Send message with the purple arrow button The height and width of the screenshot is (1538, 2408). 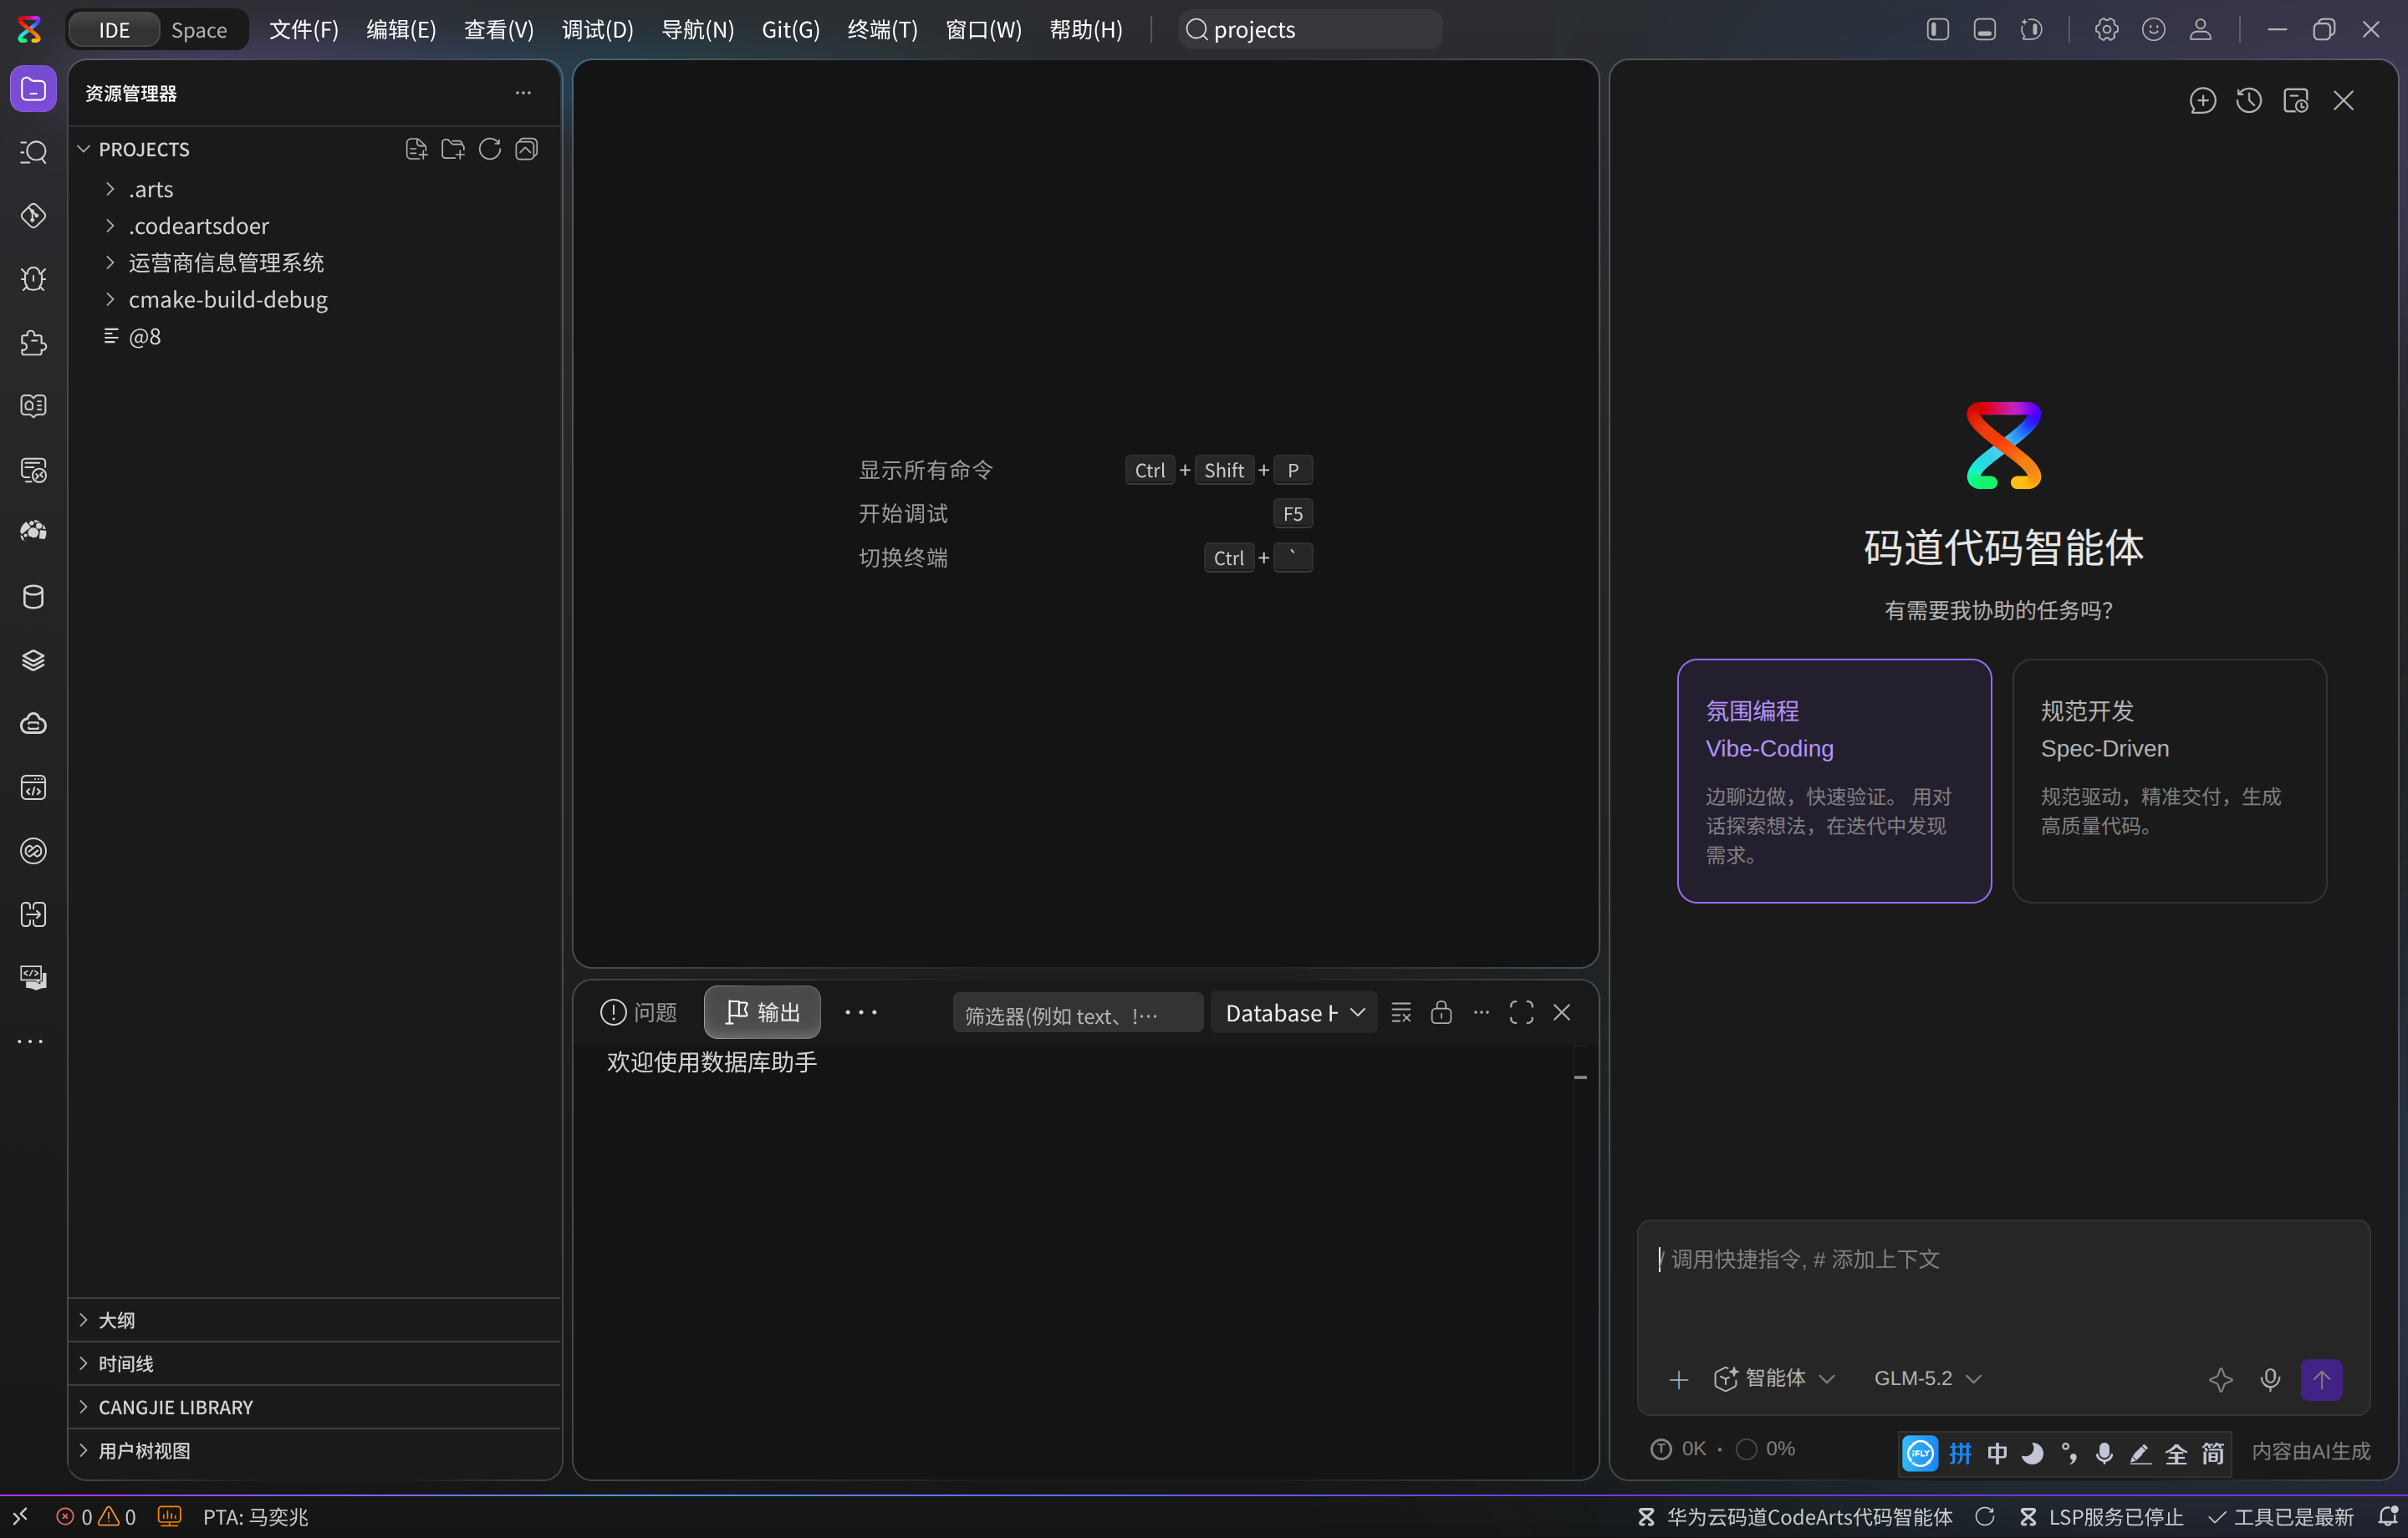coord(2322,1380)
